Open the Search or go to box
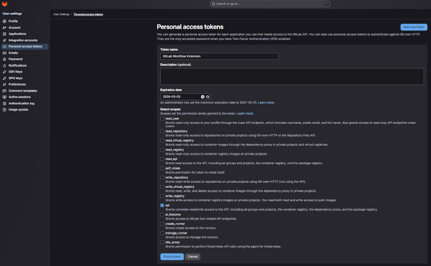 click(270, 4)
